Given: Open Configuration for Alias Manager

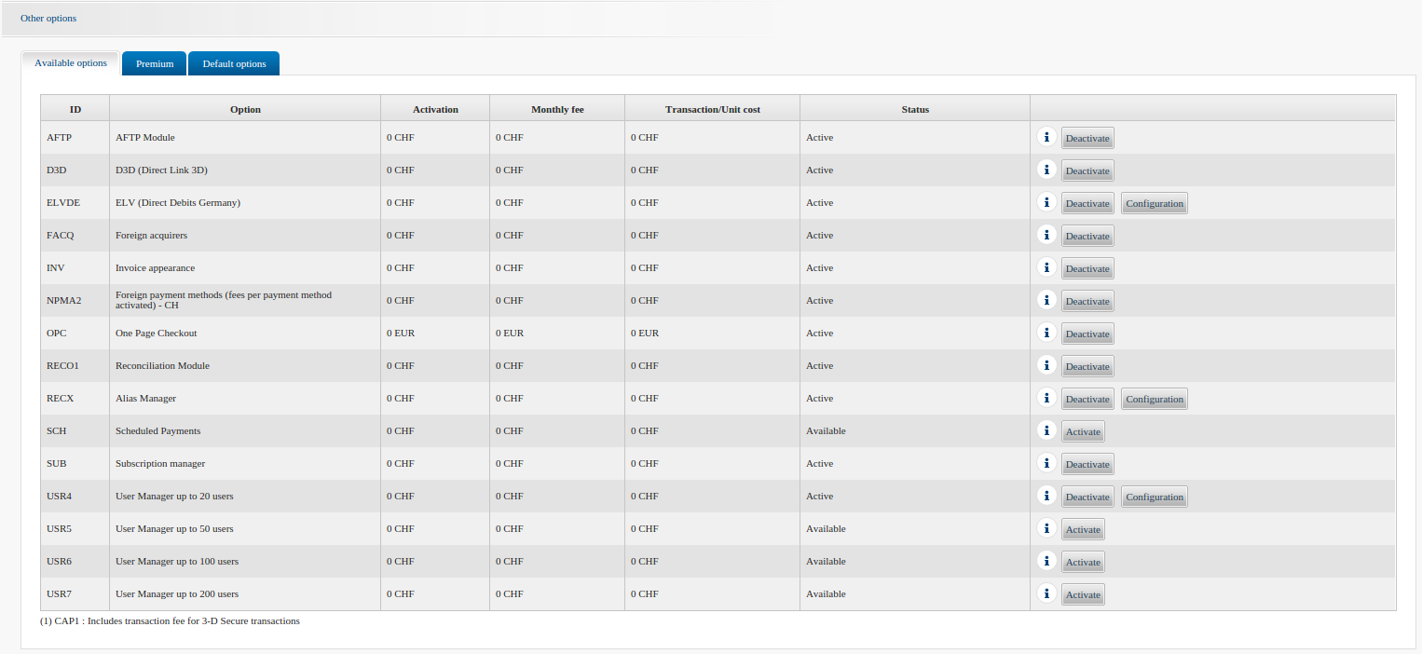Looking at the screenshot, I should point(1154,400).
